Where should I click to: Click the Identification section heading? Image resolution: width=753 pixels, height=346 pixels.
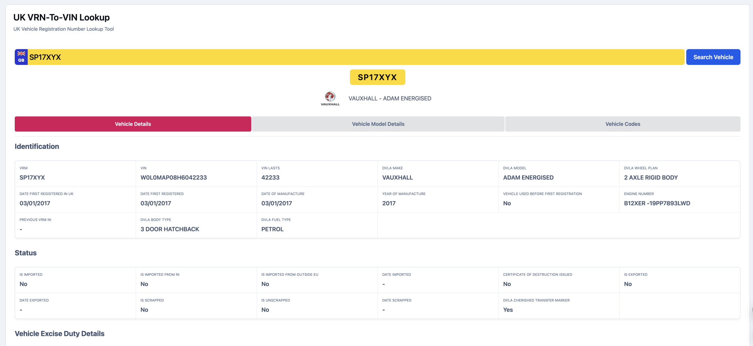(37, 146)
